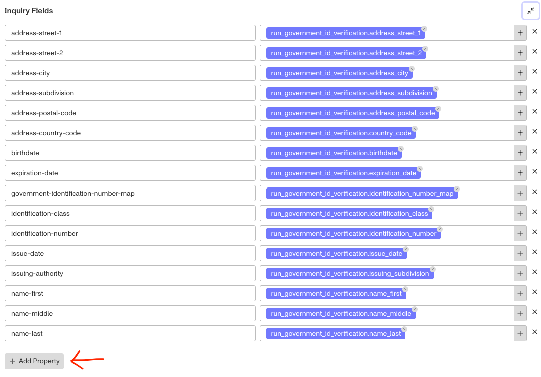Edit the name-last key field
This screenshot has height=377, width=541.
130,333
